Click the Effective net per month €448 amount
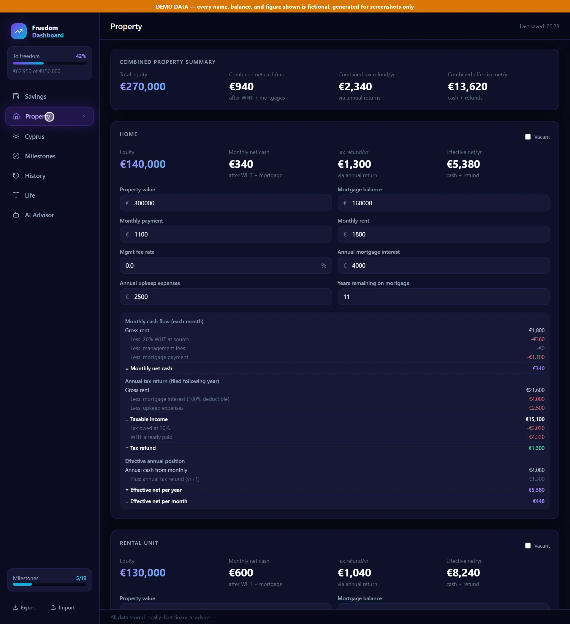570x624 pixels. (x=539, y=501)
